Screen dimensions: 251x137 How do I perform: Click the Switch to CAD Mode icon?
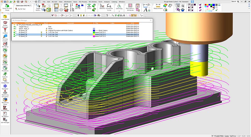[x=7, y=6]
